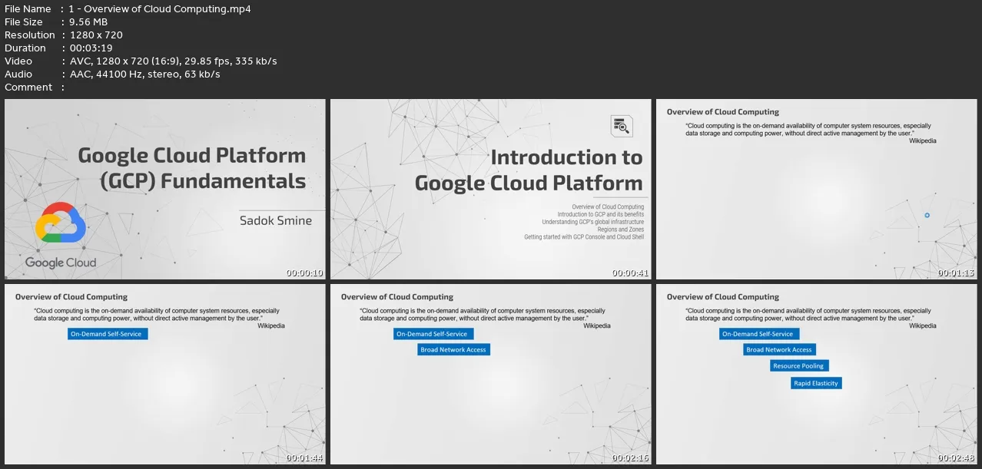This screenshot has height=469, width=982.
Task: Open the thumbnail stamped 00:00:41
Action: coord(490,189)
